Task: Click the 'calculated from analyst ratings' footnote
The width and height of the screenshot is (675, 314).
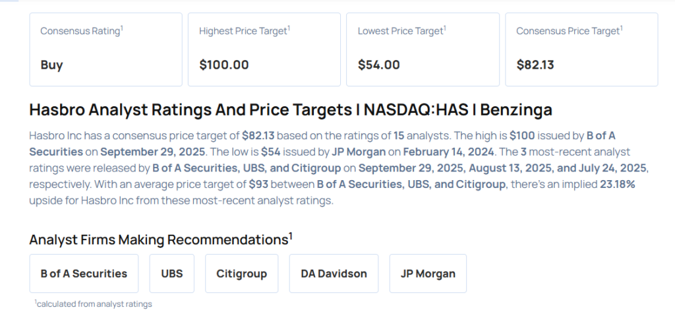Action: point(93,303)
